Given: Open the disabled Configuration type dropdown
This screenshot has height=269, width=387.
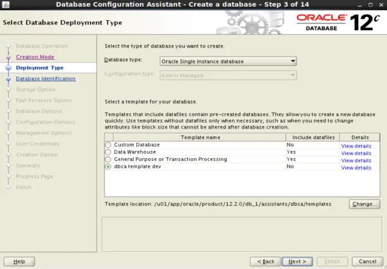Looking at the screenshot, I should click(228, 76).
